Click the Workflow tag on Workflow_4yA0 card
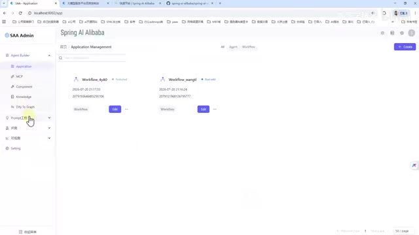This screenshot has height=235, width=419. [81, 109]
